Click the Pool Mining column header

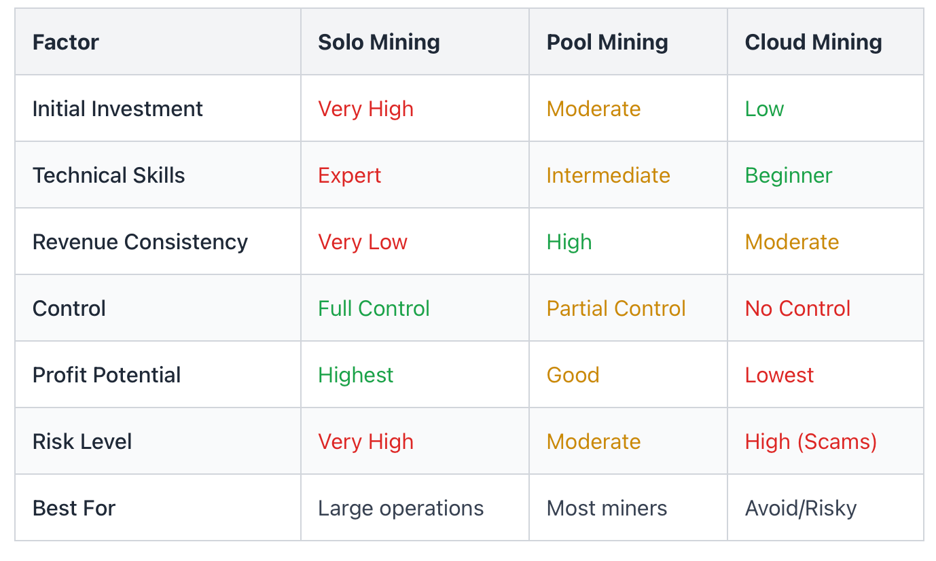pos(607,42)
